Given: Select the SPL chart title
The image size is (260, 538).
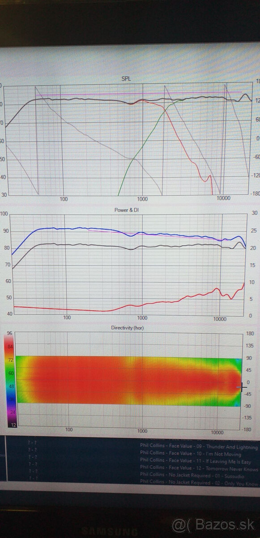Looking at the screenshot, I should [x=127, y=79].
